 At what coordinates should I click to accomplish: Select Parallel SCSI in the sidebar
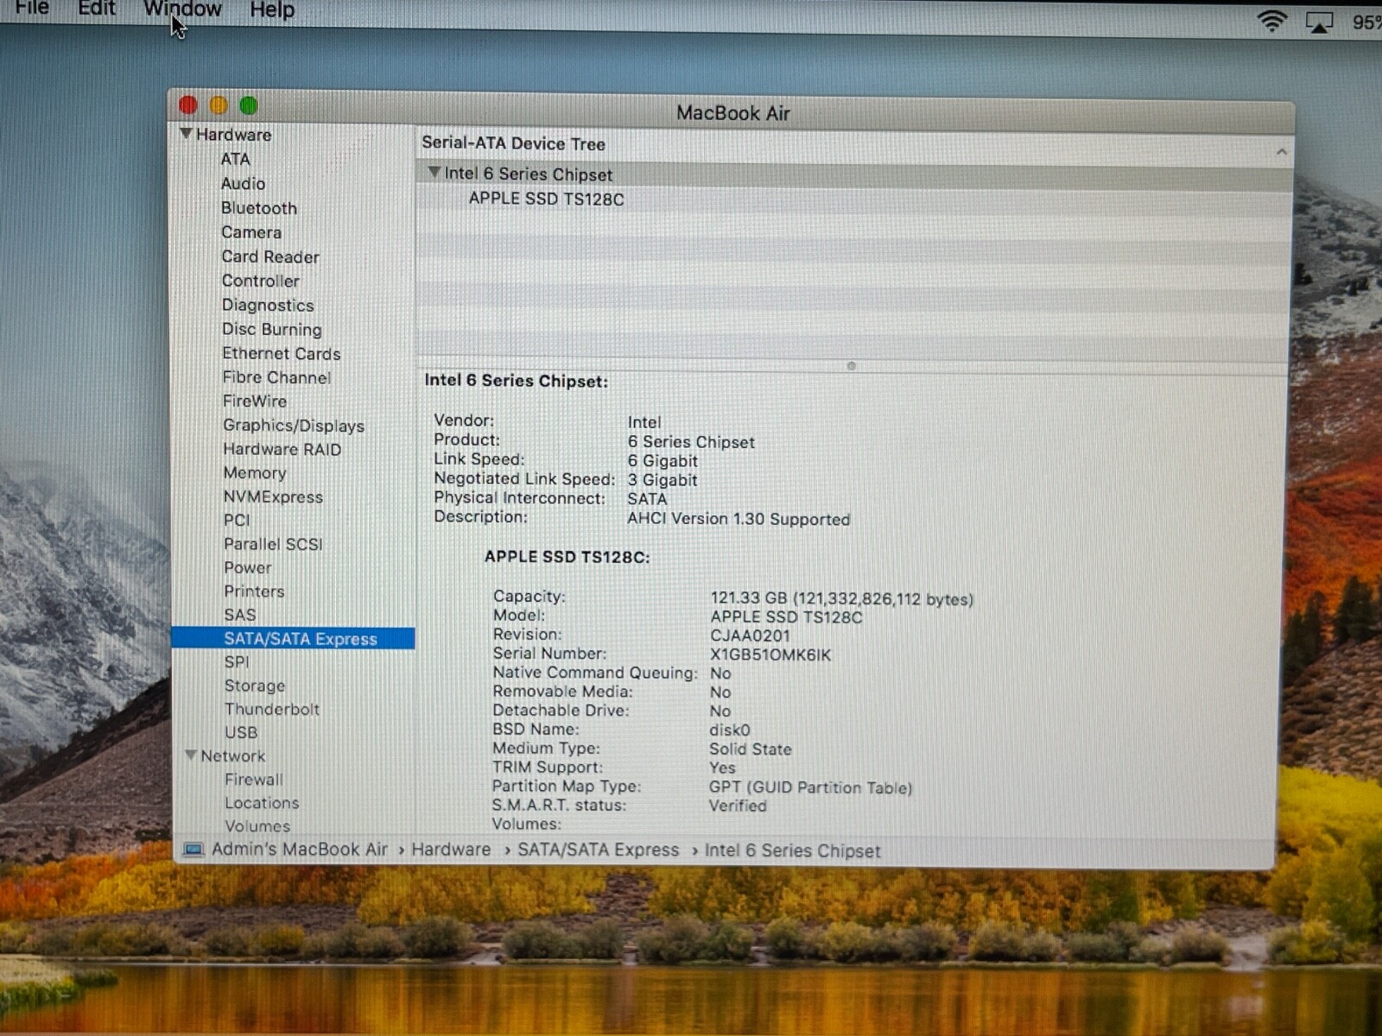click(x=273, y=545)
